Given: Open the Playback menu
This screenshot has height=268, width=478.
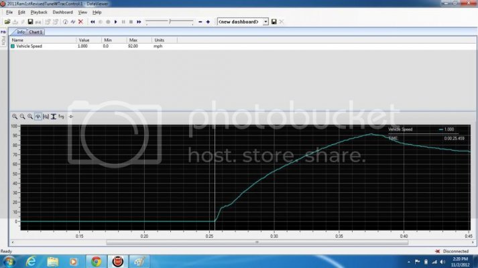Looking at the screenshot, I should tap(39, 12).
